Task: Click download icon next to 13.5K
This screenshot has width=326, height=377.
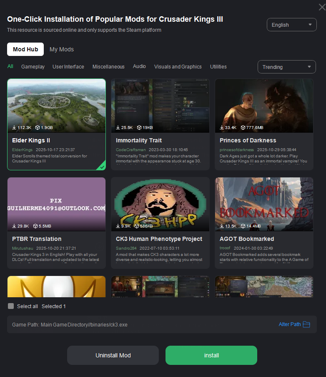Action: click(222, 226)
